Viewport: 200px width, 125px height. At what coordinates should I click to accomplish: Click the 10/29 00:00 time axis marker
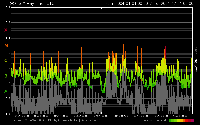click(x=161, y=116)
